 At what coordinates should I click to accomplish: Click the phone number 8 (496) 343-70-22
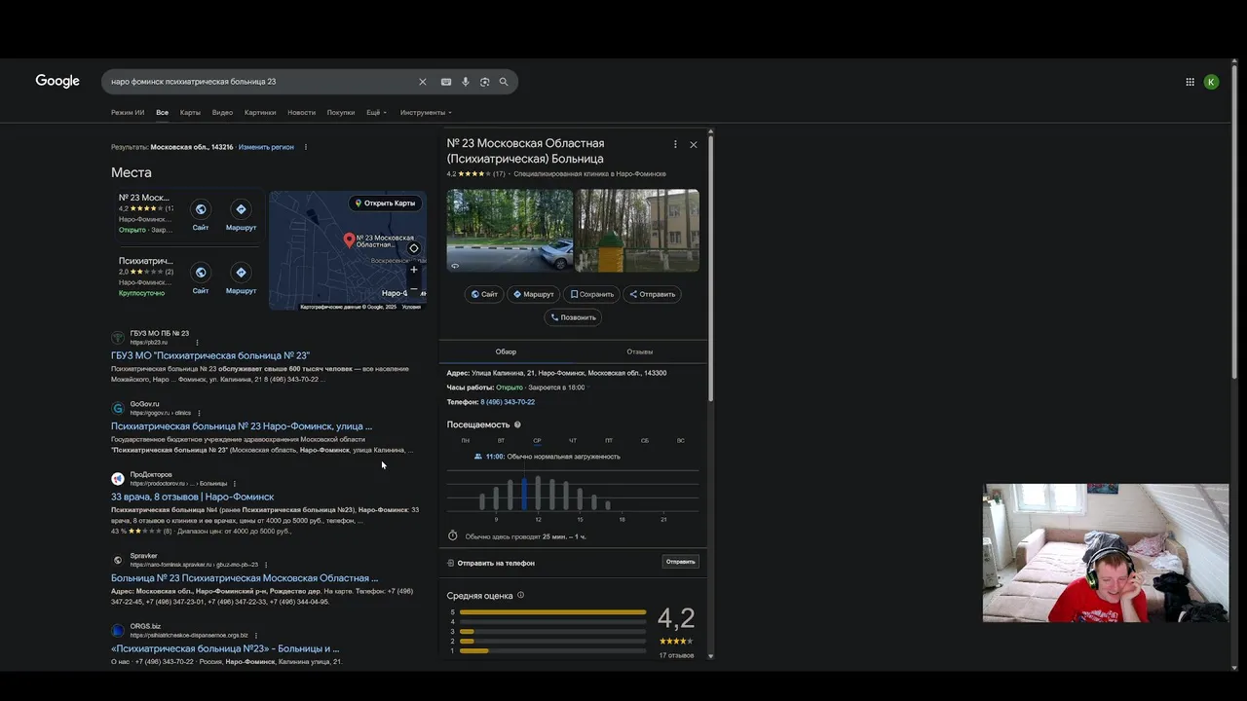(x=508, y=402)
